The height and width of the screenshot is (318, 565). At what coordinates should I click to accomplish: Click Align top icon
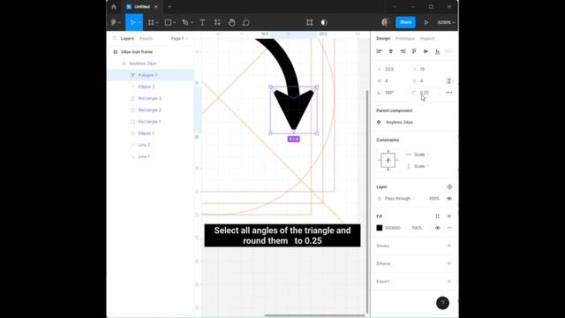pos(414,51)
